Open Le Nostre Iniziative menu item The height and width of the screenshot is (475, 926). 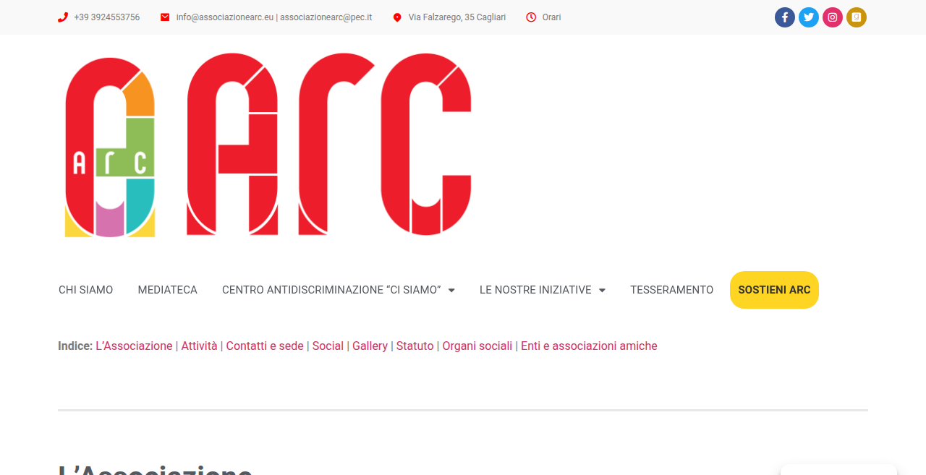pyautogui.click(x=535, y=290)
